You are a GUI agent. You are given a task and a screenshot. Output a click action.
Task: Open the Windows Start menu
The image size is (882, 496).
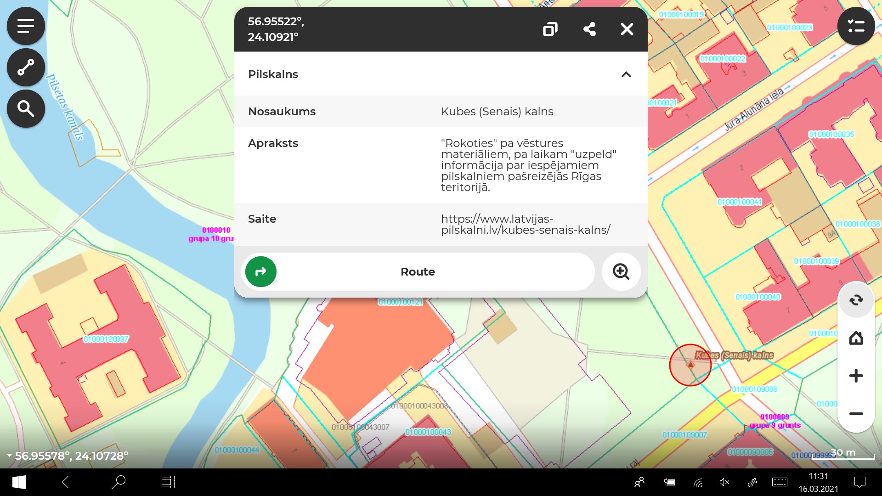(x=19, y=482)
